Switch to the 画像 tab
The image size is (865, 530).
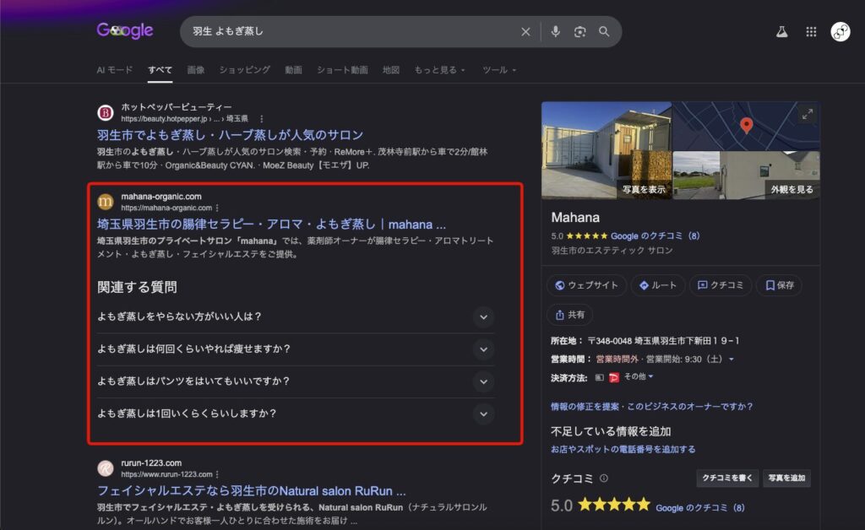pos(196,70)
